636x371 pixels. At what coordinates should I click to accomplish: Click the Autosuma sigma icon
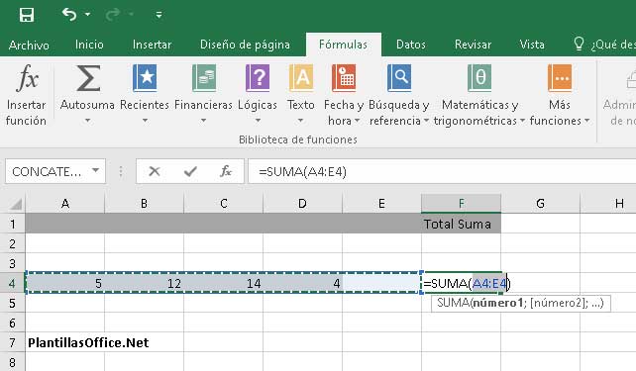point(87,78)
